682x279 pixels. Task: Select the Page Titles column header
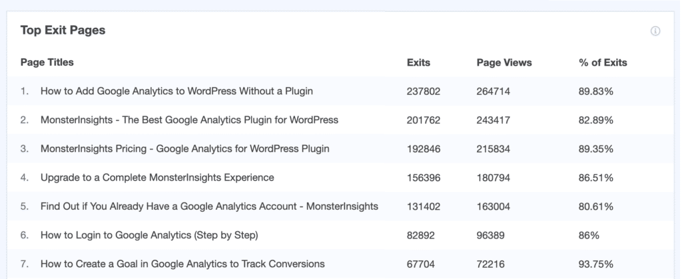47,62
